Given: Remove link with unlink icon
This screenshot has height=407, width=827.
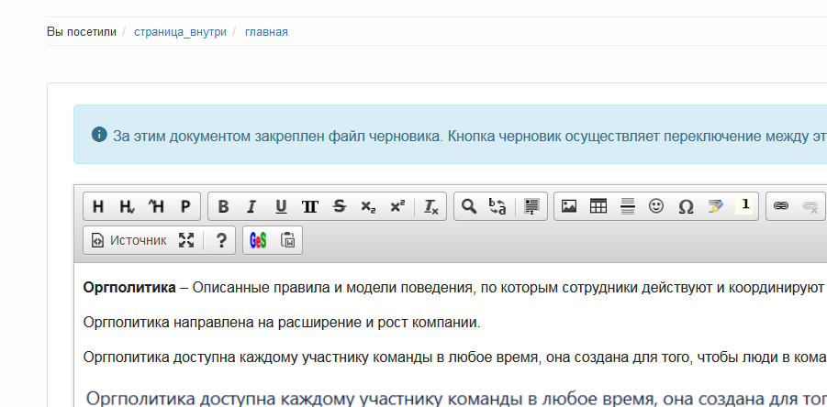Looking at the screenshot, I should (x=810, y=206).
